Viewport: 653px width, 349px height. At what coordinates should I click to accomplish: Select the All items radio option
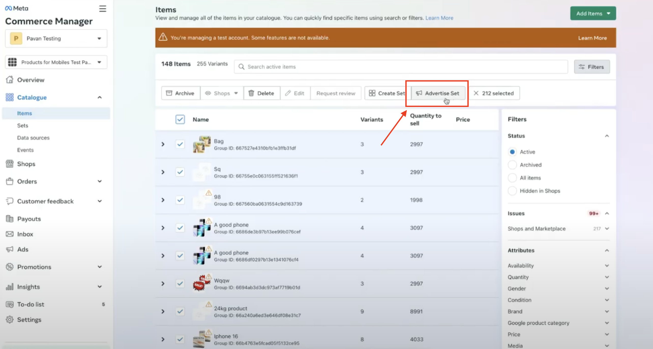pos(512,178)
